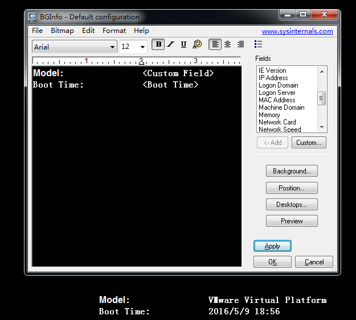Open the Bitmap menu
The height and width of the screenshot is (320, 356).
tap(62, 31)
